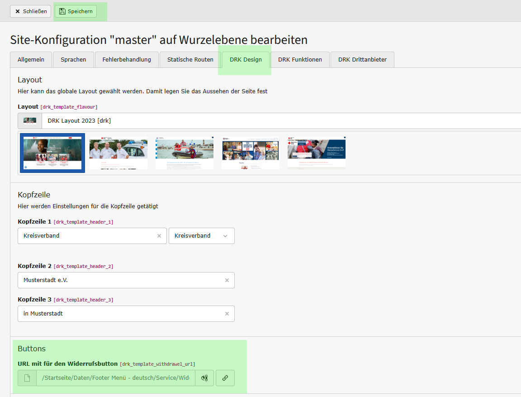The image size is (521, 397).
Task: Click the [drk_template_header_1] label
Action: click(x=83, y=222)
